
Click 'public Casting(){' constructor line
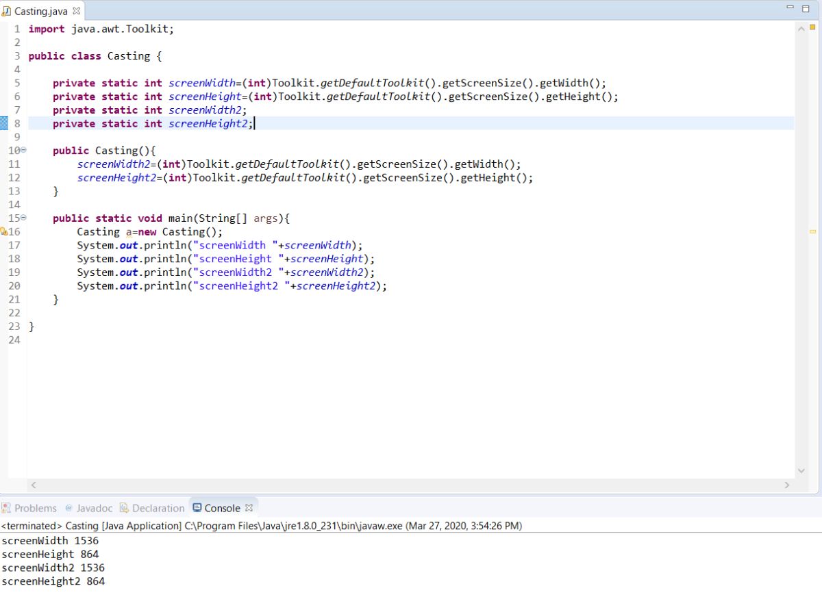tap(105, 151)
